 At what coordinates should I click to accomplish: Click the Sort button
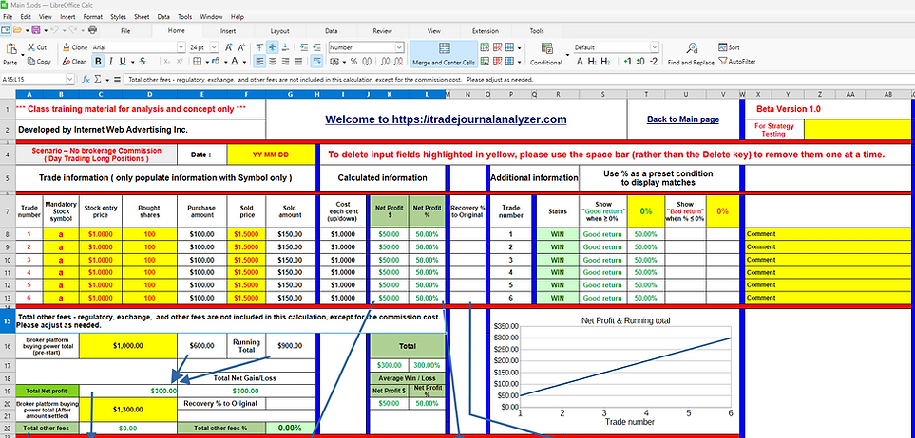(729, 47)
